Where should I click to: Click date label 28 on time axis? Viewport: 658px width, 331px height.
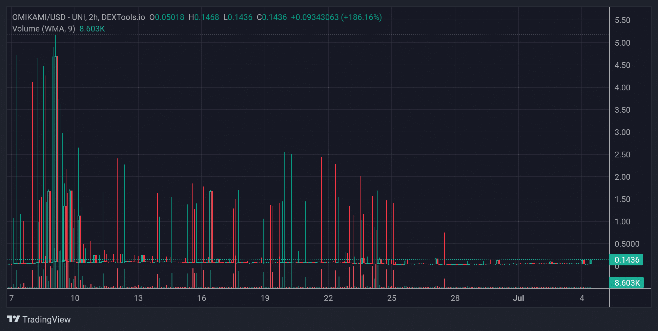(x=455, y=298)
